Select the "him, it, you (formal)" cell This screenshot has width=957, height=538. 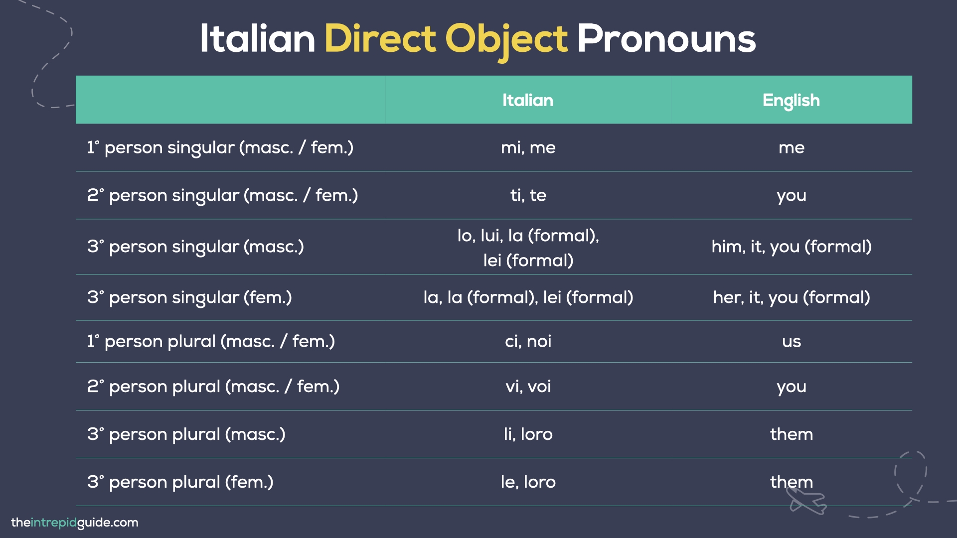pyautogui.click(x=791, y=247)
